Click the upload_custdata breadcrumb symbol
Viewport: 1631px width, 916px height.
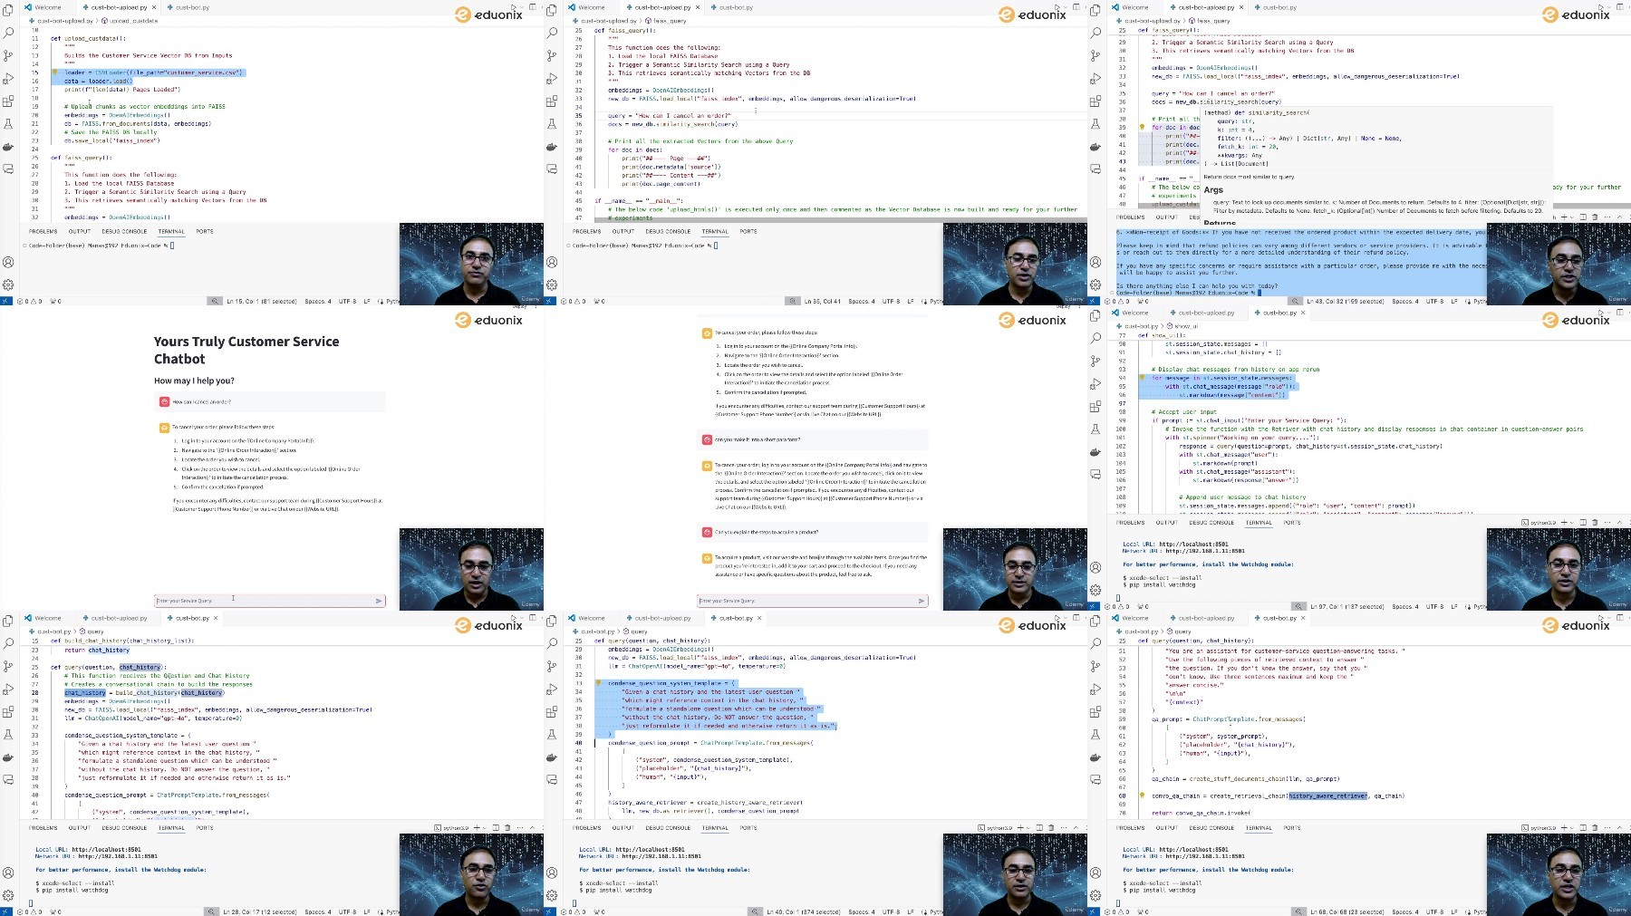point(130,21)
